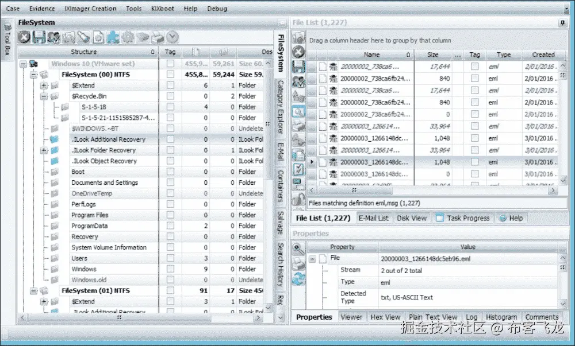Click the Tool Box side panel tab
Viewport: 575px width, 346px height.
[x=7, y=40]
